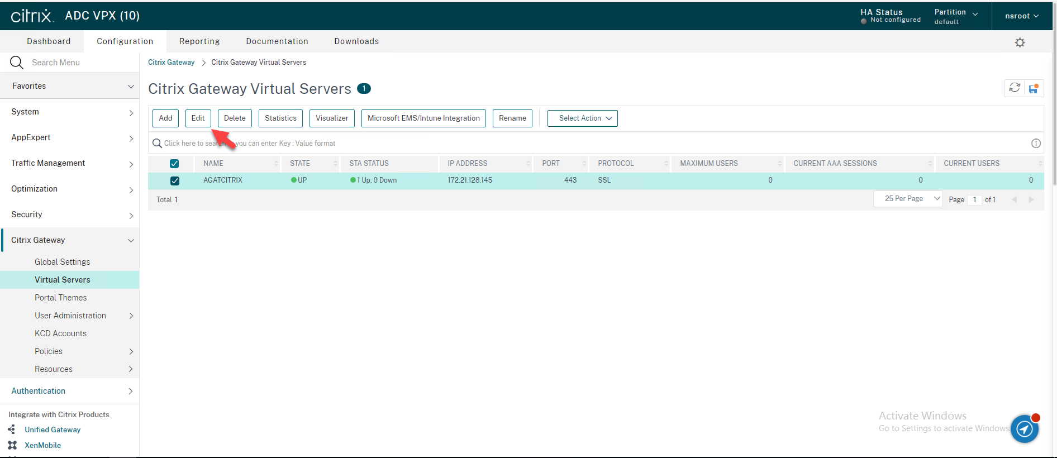
Task: Open the Partition default dropdown
Action: tap(956, 16)
